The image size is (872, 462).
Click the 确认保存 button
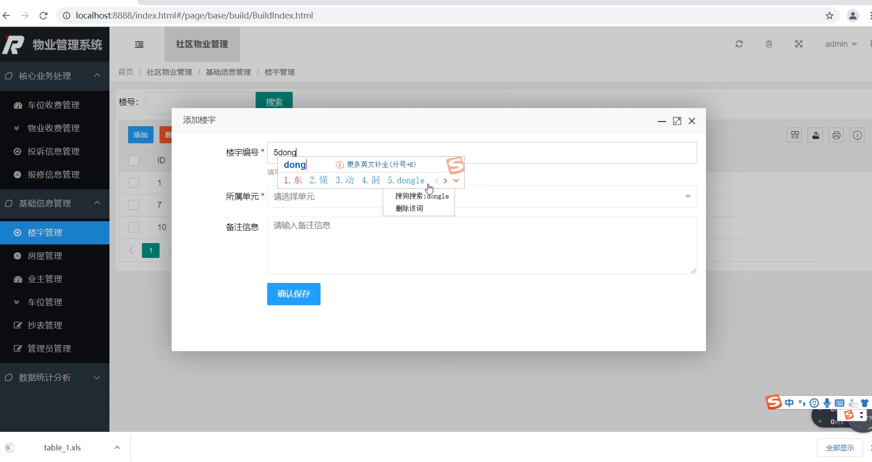click(294, 294)
